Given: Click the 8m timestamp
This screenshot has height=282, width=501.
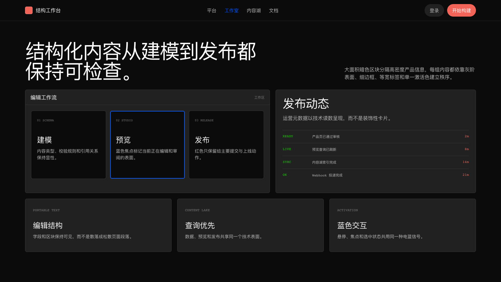Looking at the screenshot, I should pyautogui.click(x=467, y=149).
